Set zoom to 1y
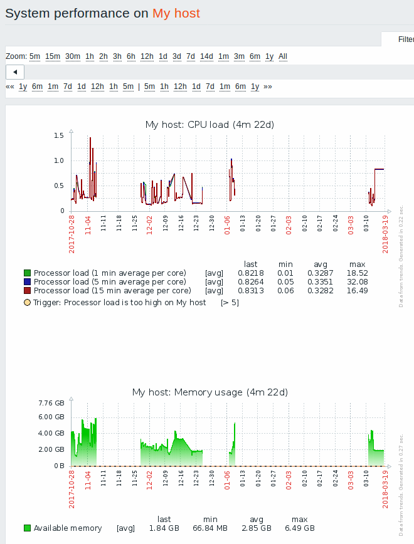 coord(270,56)
